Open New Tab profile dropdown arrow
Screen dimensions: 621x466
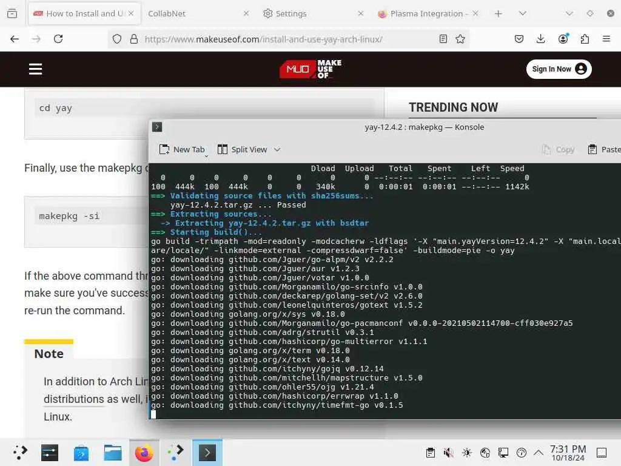point(206,157)
